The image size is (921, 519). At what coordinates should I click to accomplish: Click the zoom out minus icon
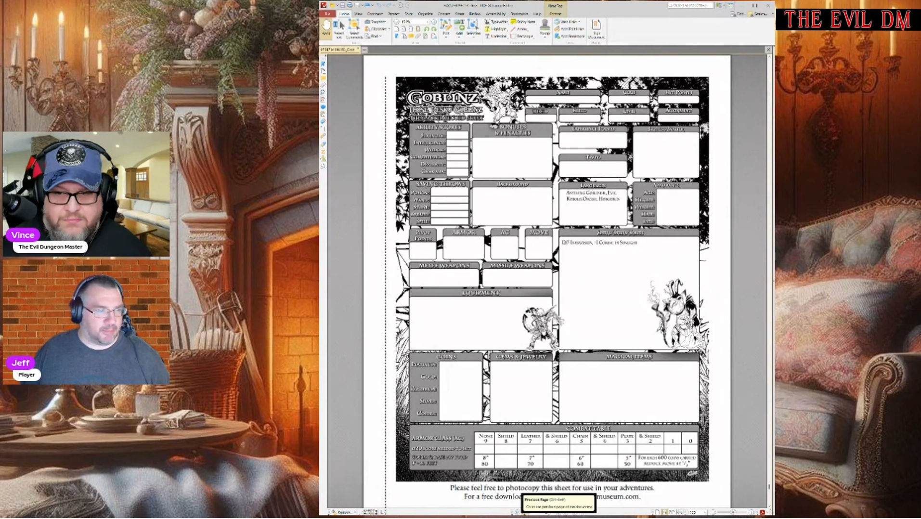click(x=396, y=22)
